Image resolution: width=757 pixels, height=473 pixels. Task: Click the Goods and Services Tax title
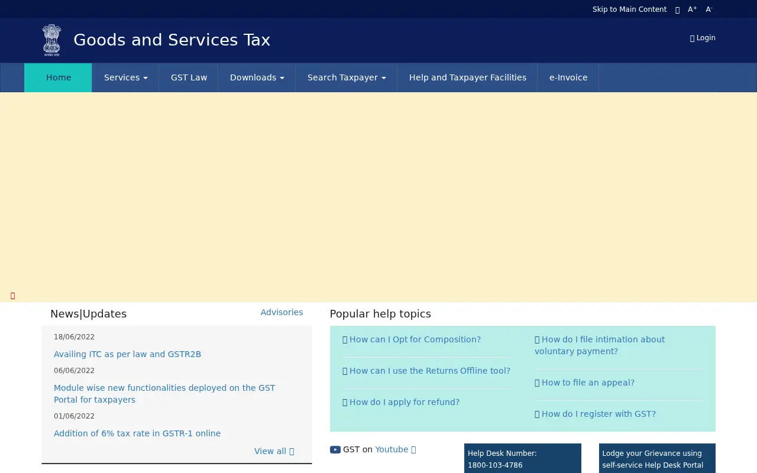click(172, 40)
